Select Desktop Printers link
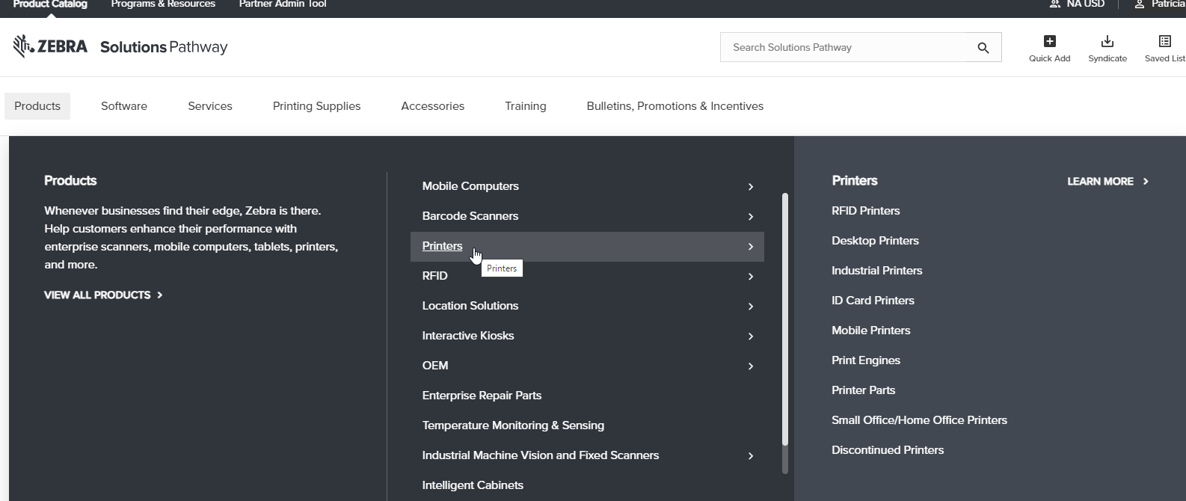 point(875,241)
